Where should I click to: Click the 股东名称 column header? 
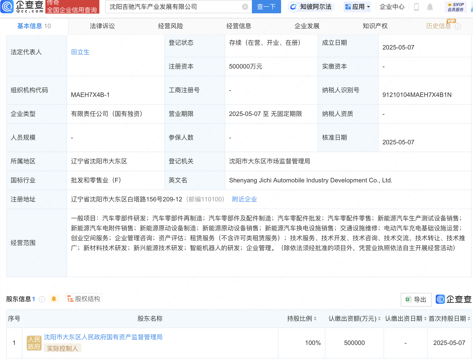pyautogui.click(x=150, y=319)
